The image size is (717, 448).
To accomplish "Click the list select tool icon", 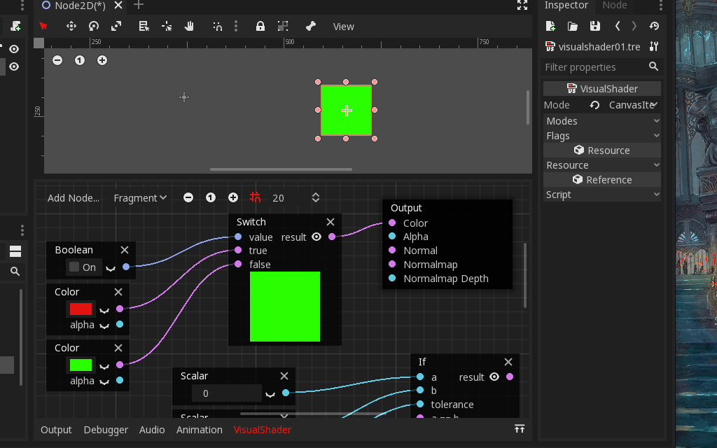I will [144, 26].
